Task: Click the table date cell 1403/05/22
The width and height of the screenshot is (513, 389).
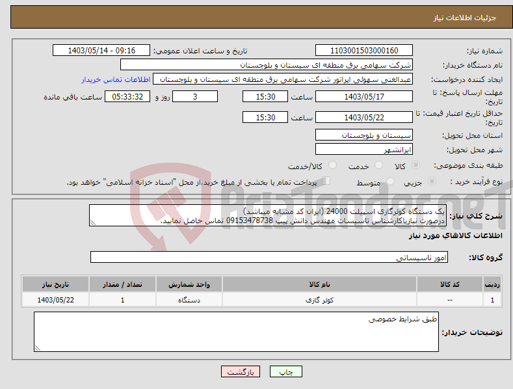Action: click(56, 300)
